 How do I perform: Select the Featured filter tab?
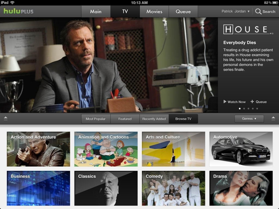point(125,119)
